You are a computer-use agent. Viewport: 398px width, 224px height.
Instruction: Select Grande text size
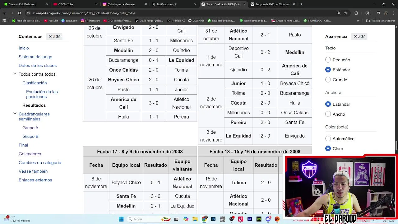[x=328, y=80]
